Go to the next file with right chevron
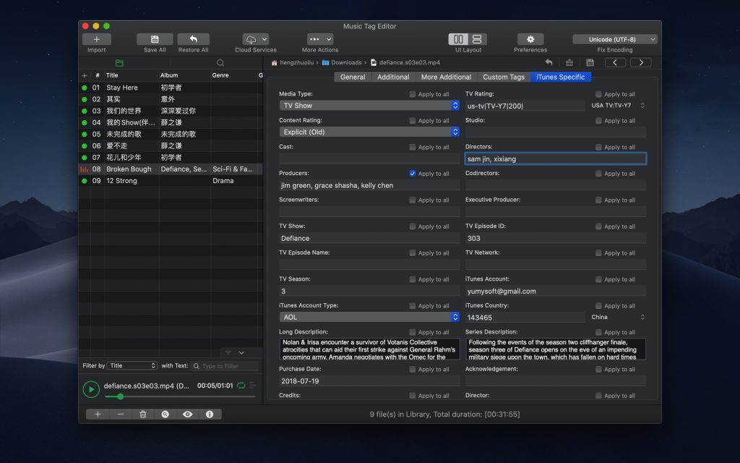The width and height of the screenshot is (740, 463). click(641, 62)
